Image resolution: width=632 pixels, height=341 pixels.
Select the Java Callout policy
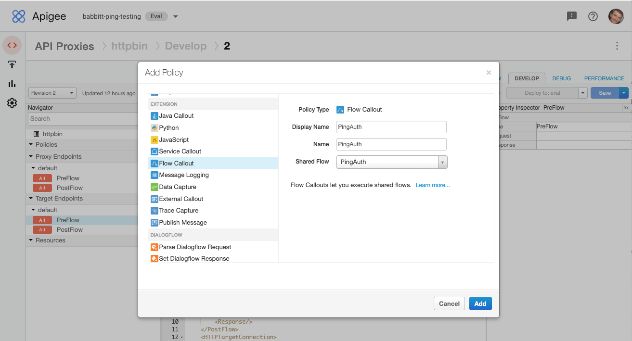(175, 115)
